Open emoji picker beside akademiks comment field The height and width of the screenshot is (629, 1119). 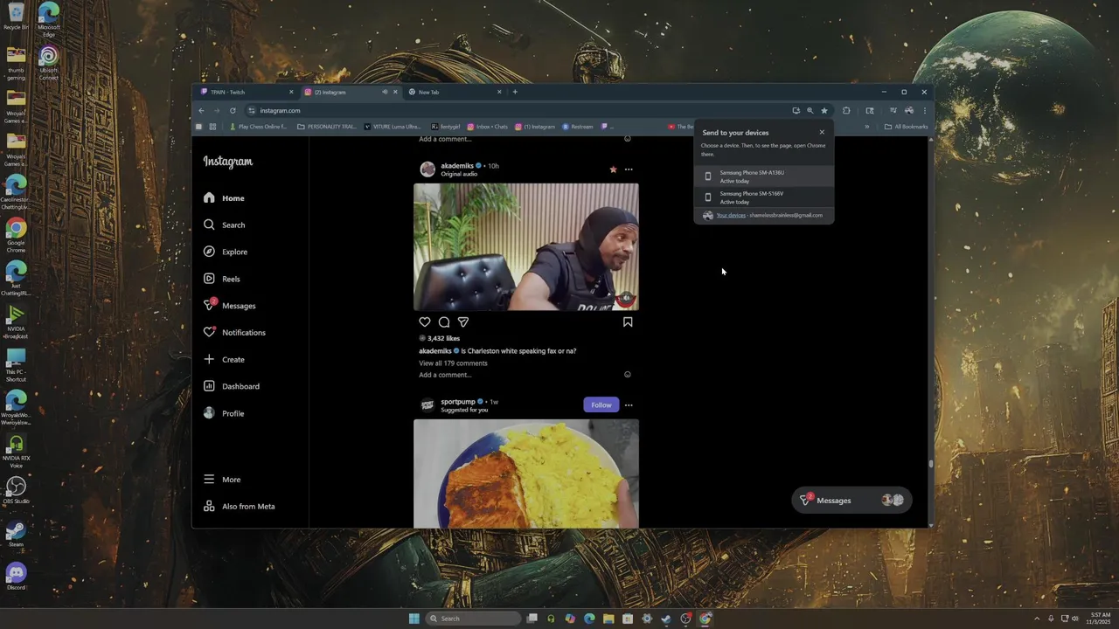pos(627,375)
